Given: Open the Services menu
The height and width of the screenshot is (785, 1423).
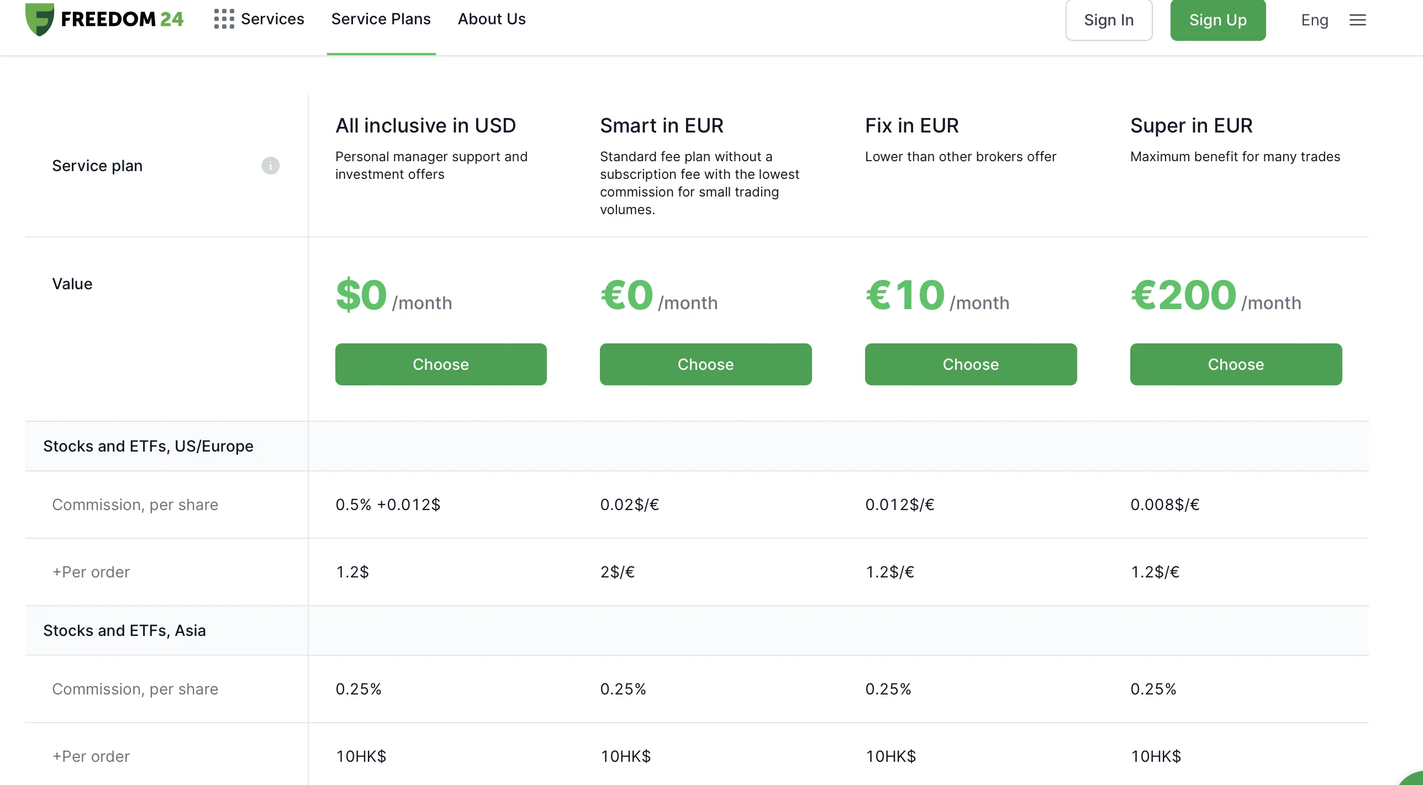Looking at the screenshot, I should coord(272,19).
